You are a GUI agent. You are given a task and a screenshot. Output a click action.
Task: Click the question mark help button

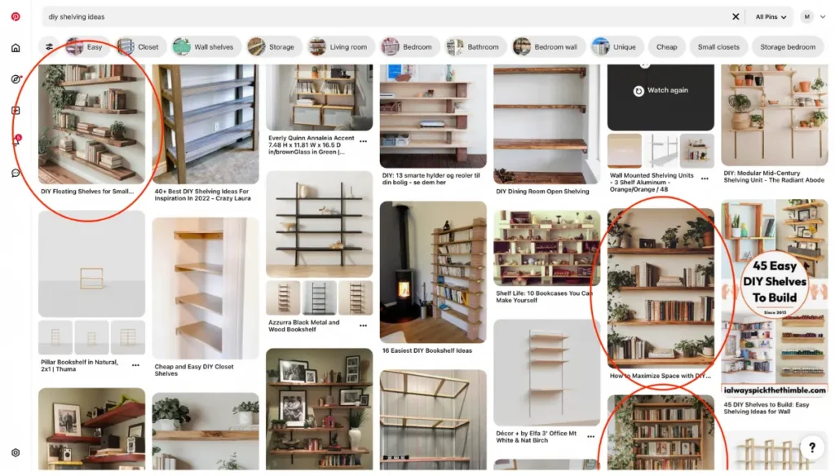811,447
